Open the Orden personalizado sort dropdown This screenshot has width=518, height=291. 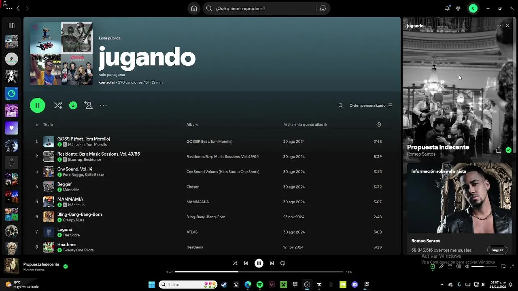tap(371, 105)
